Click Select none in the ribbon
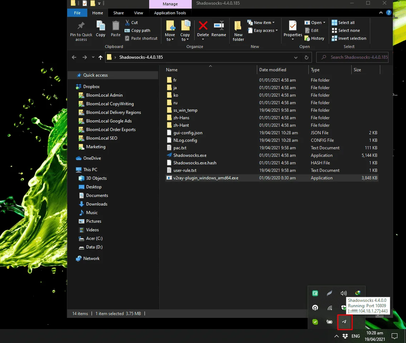 pyautogui.click(x=346, y=30)
